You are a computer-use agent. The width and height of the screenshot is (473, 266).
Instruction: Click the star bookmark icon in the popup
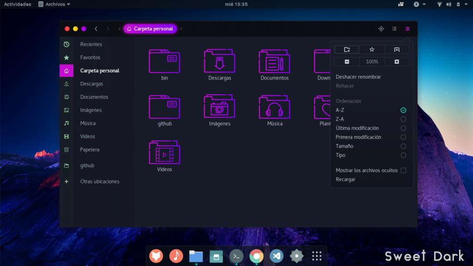[x=372, y=49]
